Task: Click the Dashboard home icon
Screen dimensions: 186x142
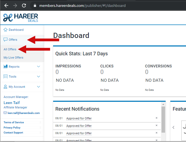Action: [6, 29]
